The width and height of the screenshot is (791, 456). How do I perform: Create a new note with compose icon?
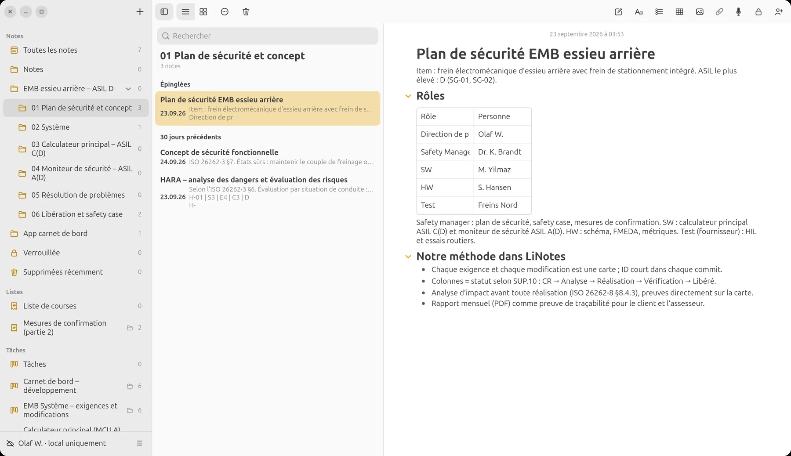(x=618, y=12)
